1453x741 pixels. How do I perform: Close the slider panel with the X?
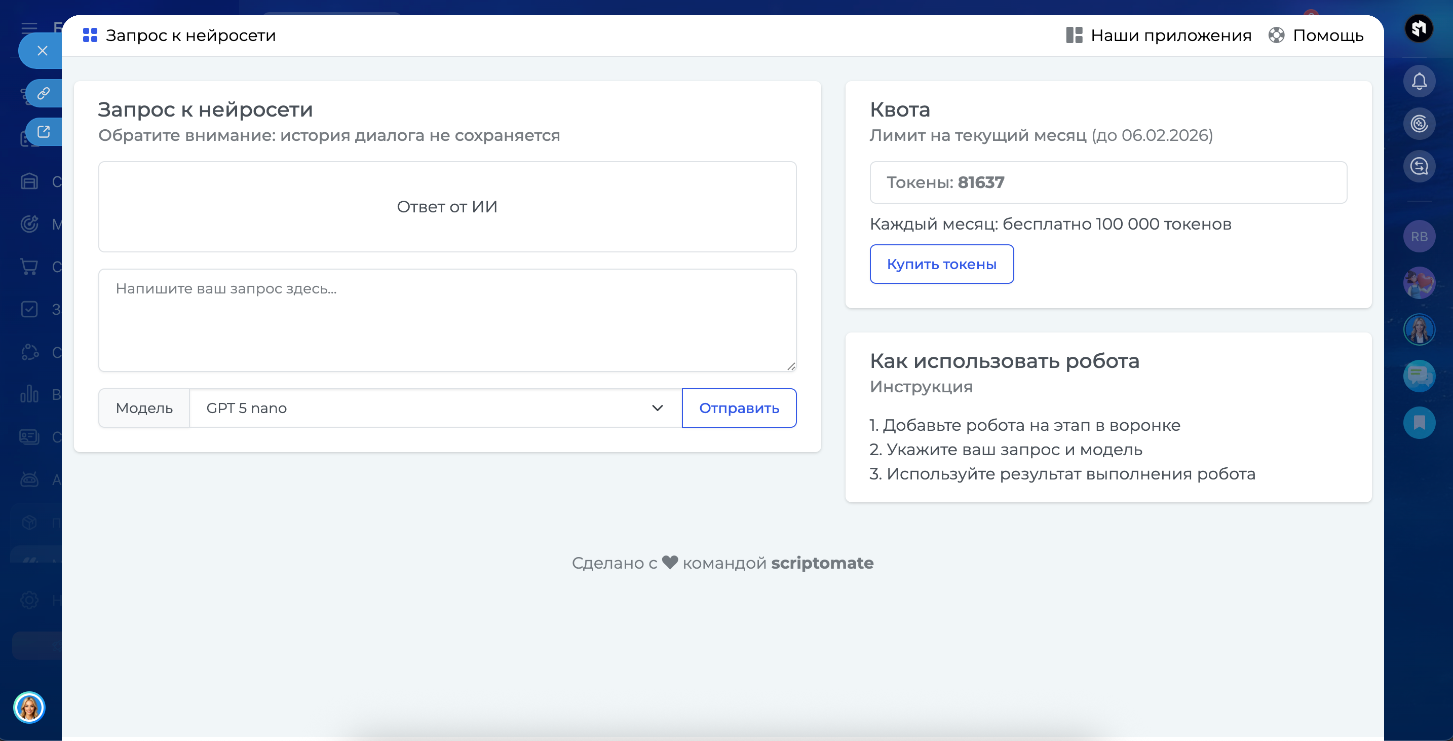click(x=43, y=51)
